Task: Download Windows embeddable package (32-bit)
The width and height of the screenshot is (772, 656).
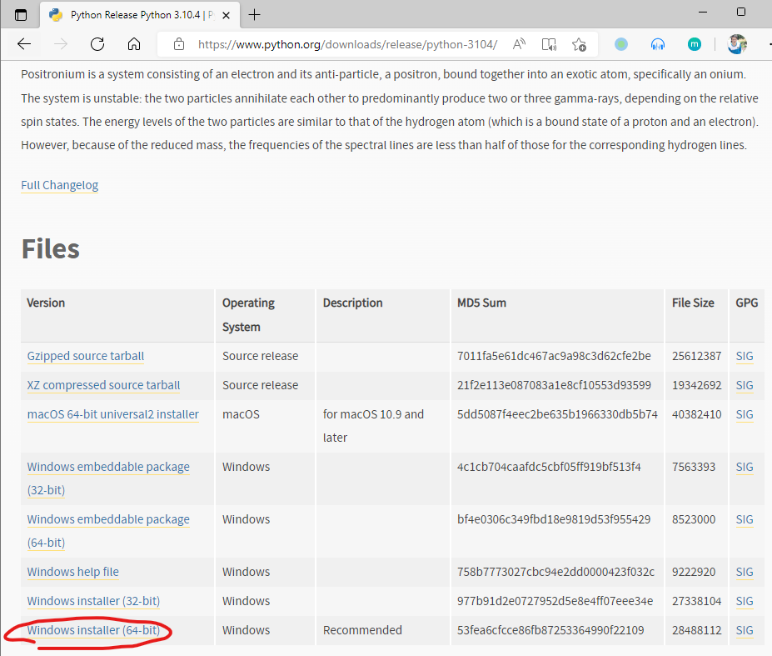Action: pyautogui.click(x=108, y=478)
